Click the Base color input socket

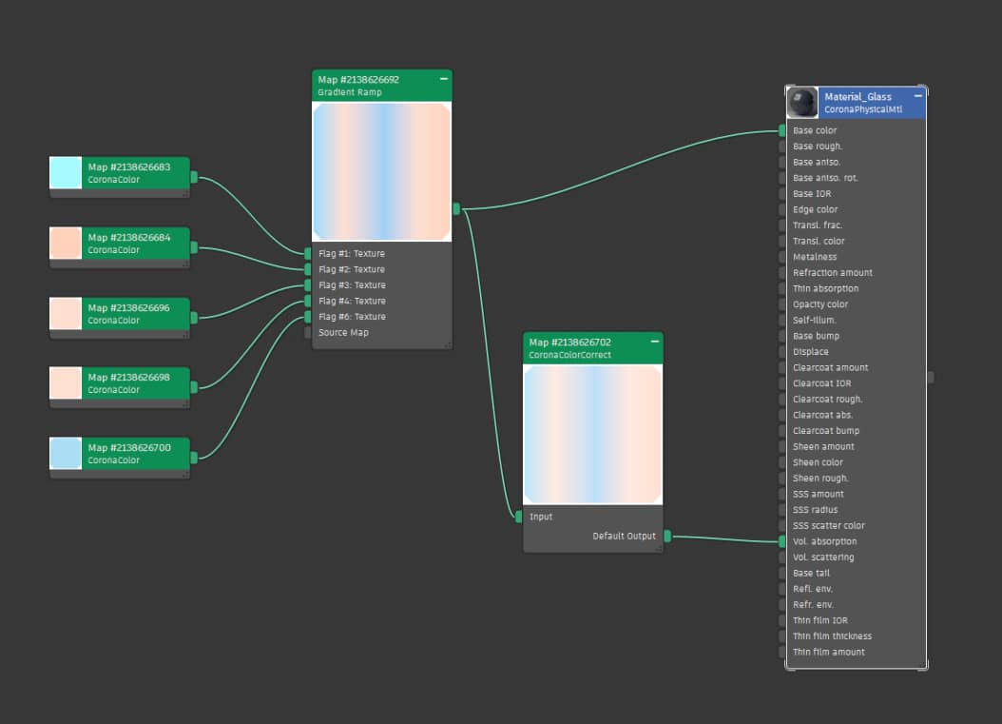(782, 130)
